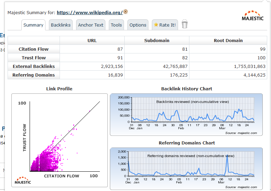The width and height of the screenshot is (271, 191).
Task: Select the Citation Flow row label
Action: (34, 49)
